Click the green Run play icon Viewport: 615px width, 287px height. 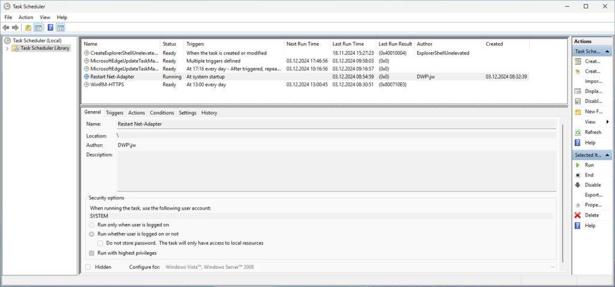578,165
